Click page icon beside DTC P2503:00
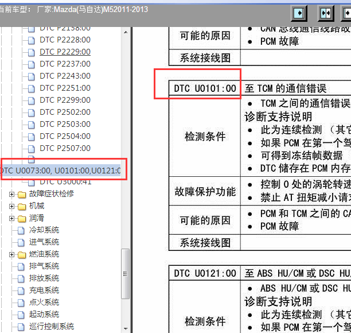The image size is (351, 333). [32, 125]
